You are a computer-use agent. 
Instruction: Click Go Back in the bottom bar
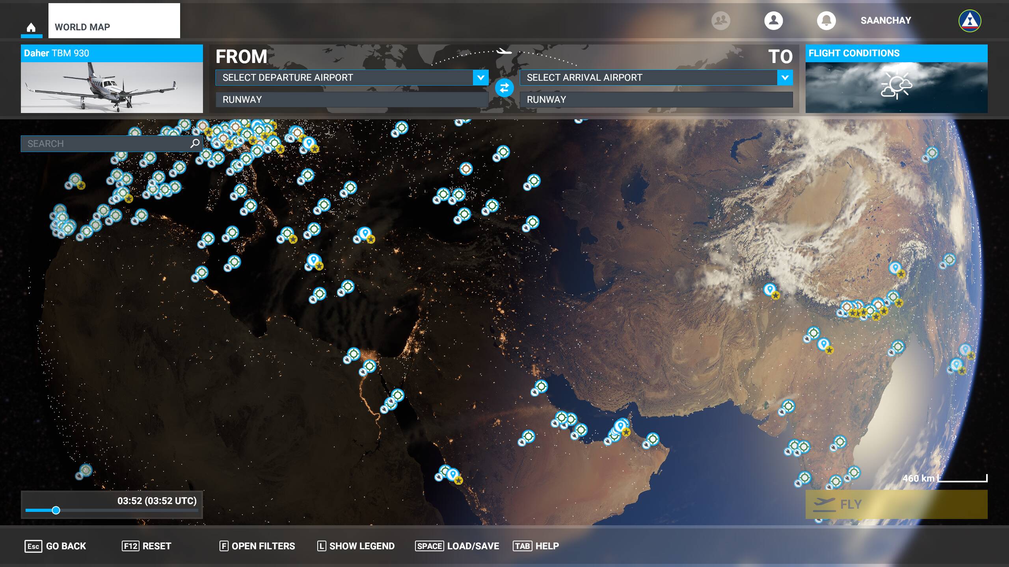pyautogui.click(x=55, y=546)
